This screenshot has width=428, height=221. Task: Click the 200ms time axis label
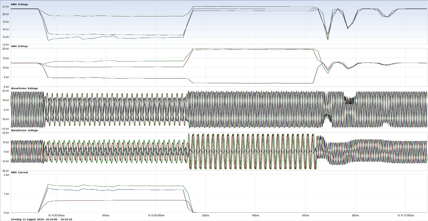(x=206, y=216)
